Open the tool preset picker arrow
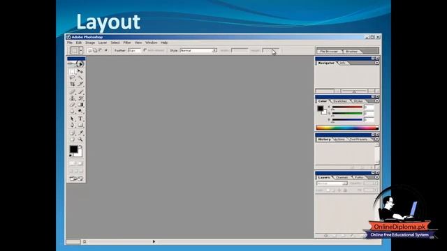The width and height of the screenshot is (447, 251). pyautogui.click(x=81, y=50)
